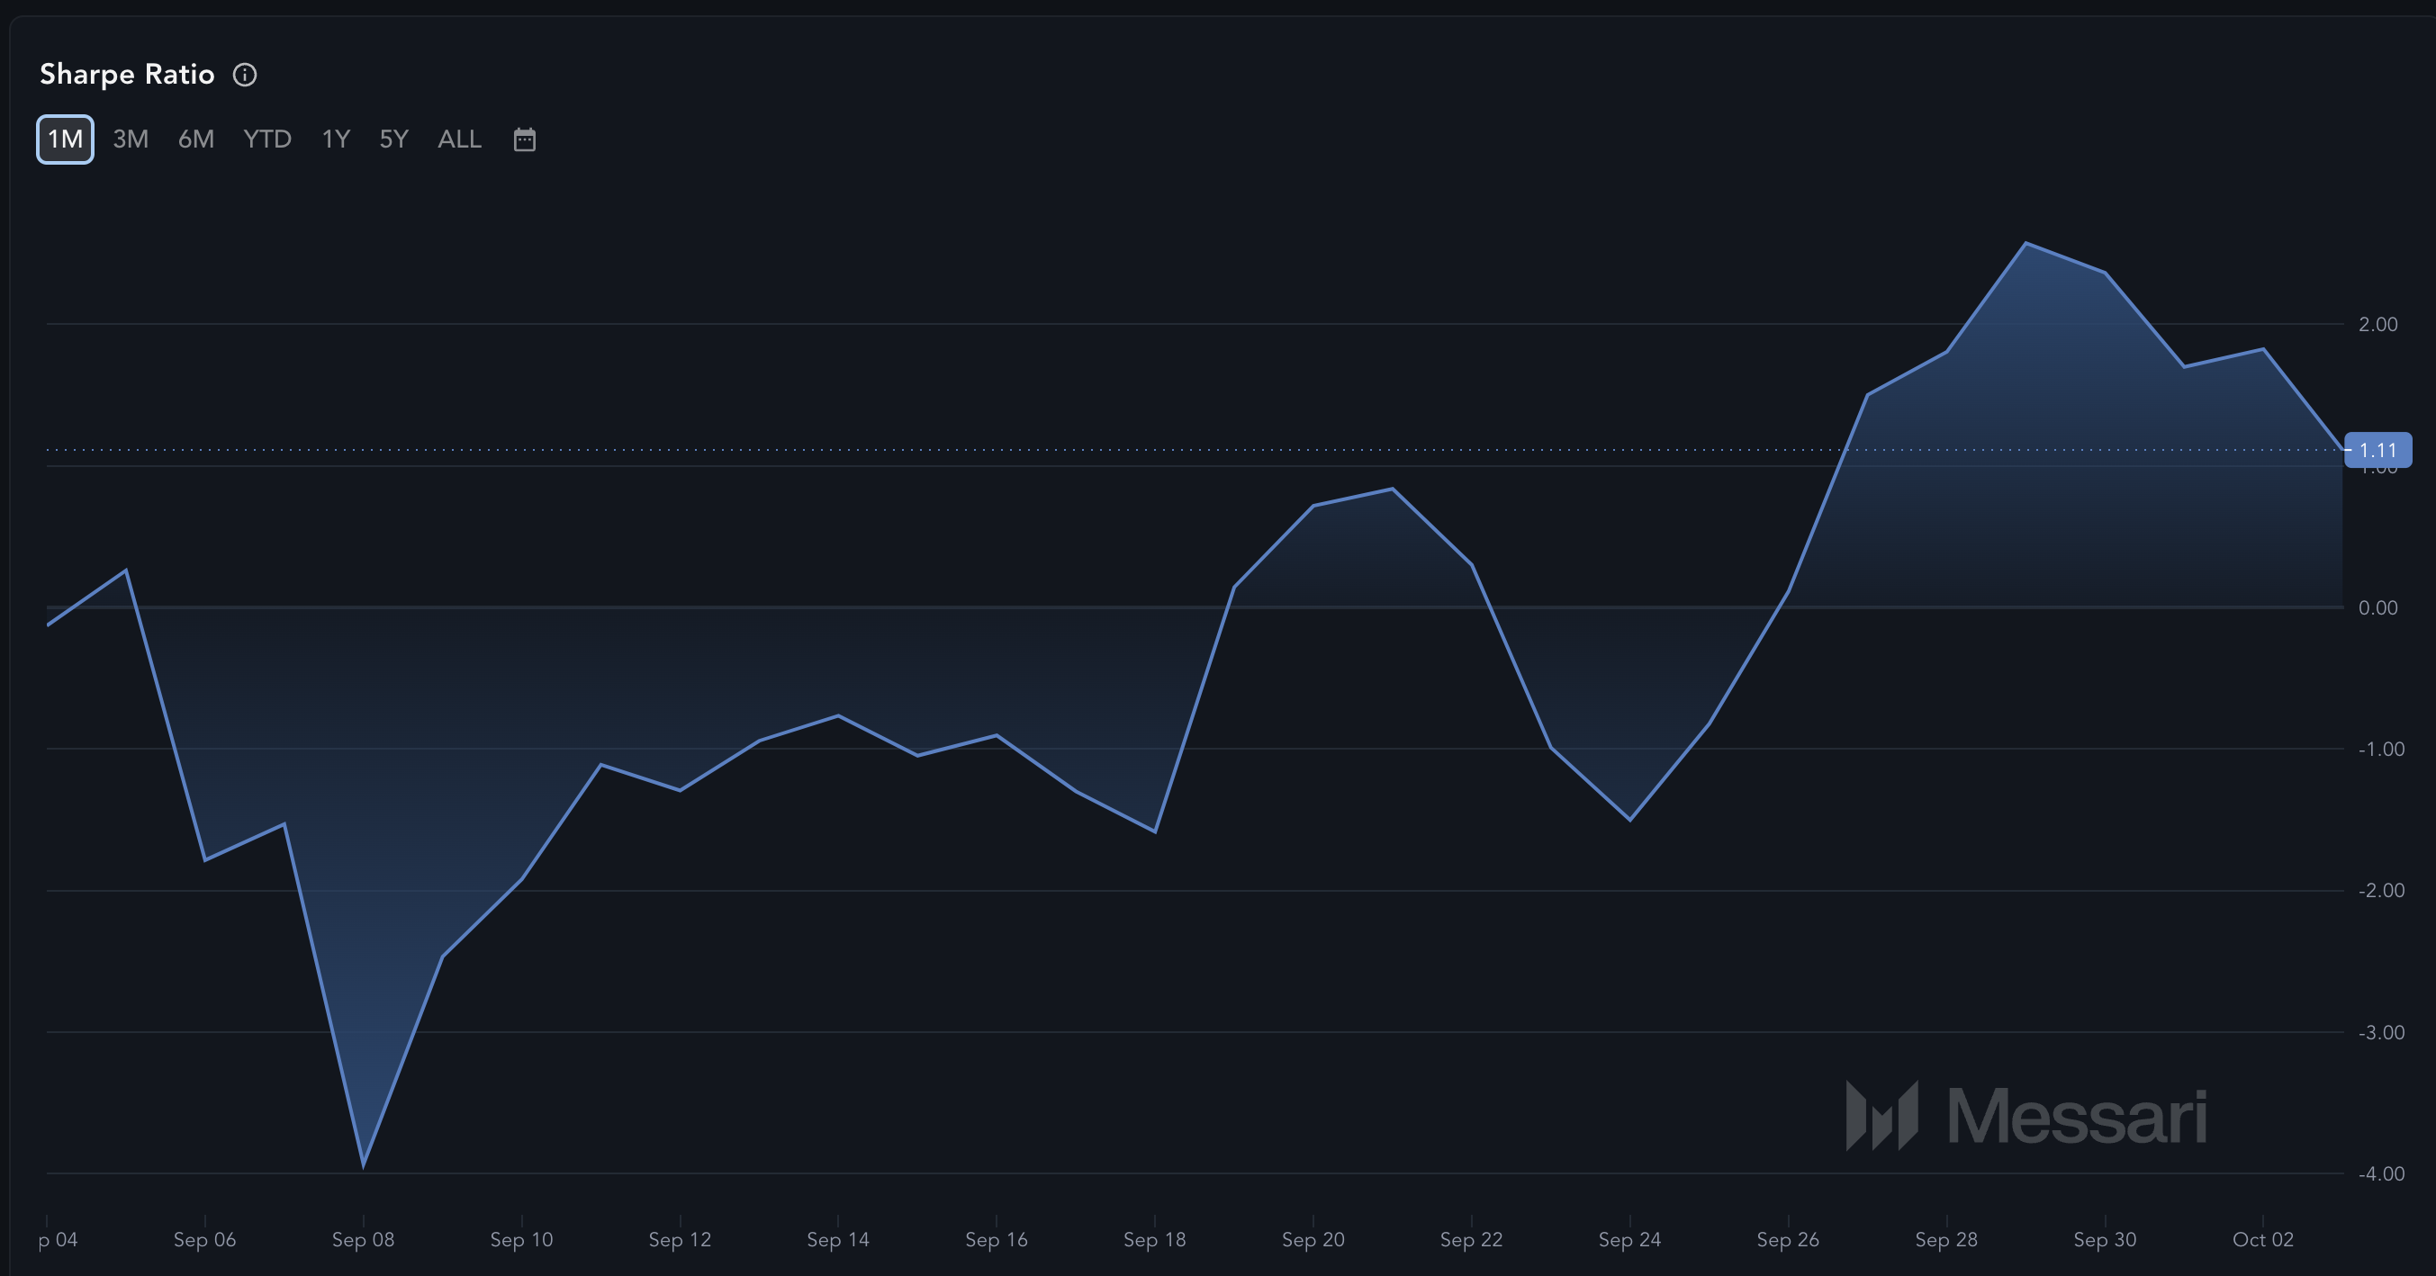Click the Sep 24 axis date label
2436x1276 pixels.
click(1629, 1239)
